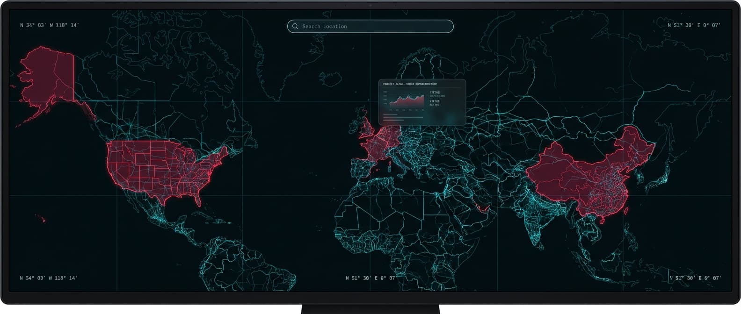Click the red area chart in popup
Viewport: 741px width, 314px height.
point(406,101)
